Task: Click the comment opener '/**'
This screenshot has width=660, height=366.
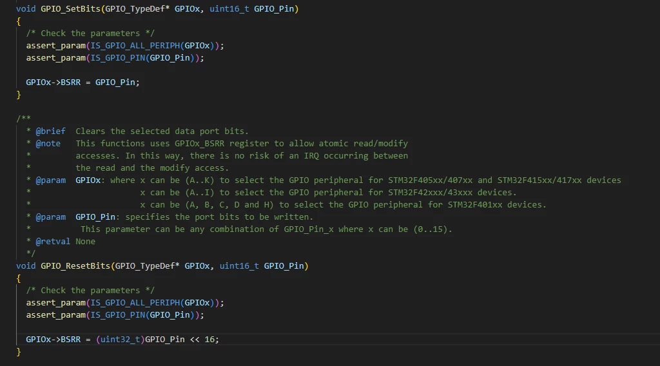Action: 24,119
